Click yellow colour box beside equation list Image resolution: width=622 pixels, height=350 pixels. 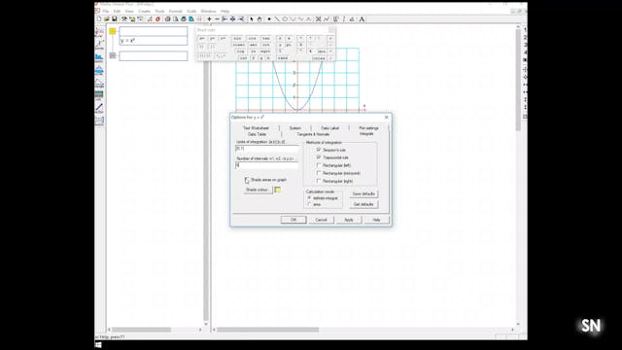click(113, 31)
